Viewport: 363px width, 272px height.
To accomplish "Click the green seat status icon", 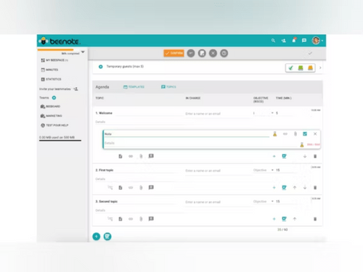I will 301,68.
